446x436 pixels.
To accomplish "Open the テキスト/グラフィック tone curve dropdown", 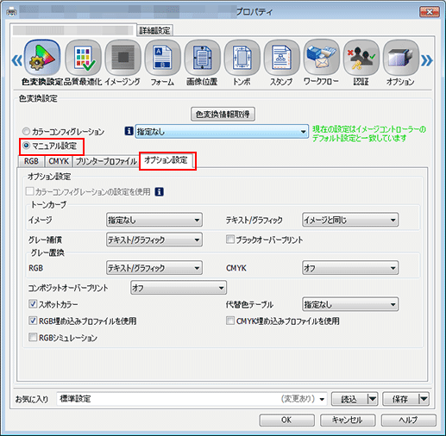I will [350, 221].
